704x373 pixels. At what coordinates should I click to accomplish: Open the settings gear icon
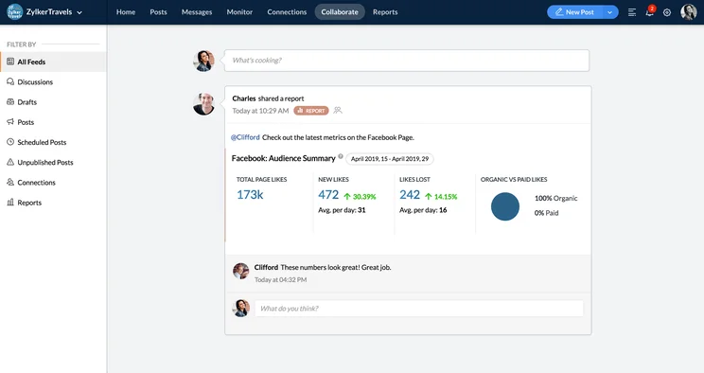tap(667, 12)
